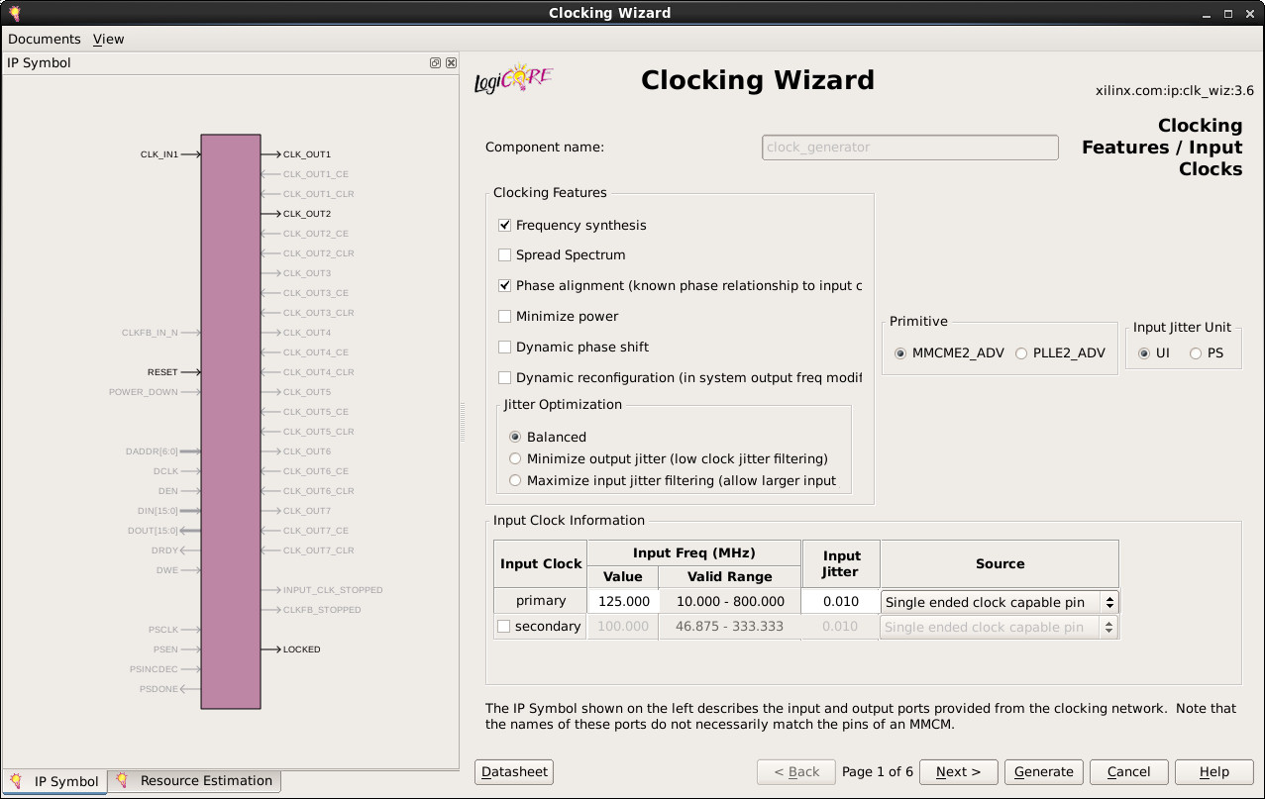Toggle the Phase alignment checkbox
Screen dimensions: 1265x799
click(504, 285)
